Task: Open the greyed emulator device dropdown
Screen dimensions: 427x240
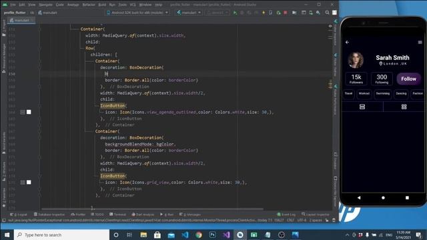Action: point(218,13)
